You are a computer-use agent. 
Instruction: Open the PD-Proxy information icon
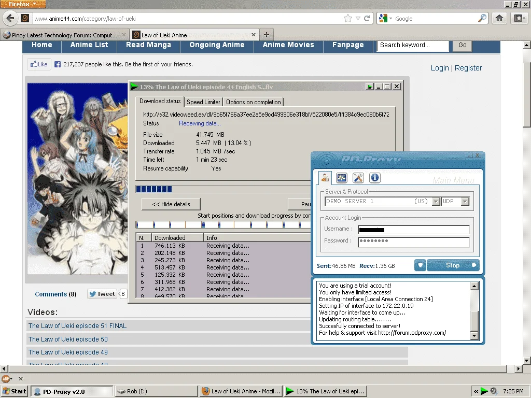pyautogui.click(x=374, y=178)
